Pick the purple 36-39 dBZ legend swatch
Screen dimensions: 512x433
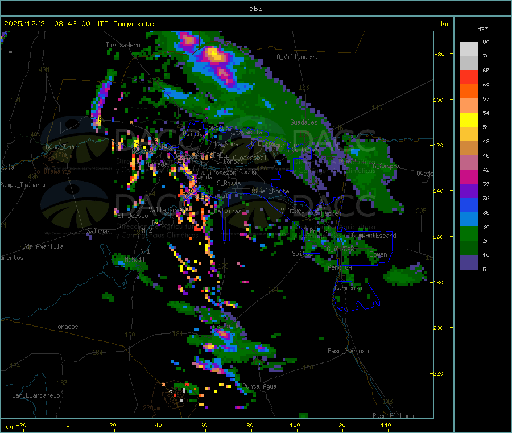pos(469,191)
